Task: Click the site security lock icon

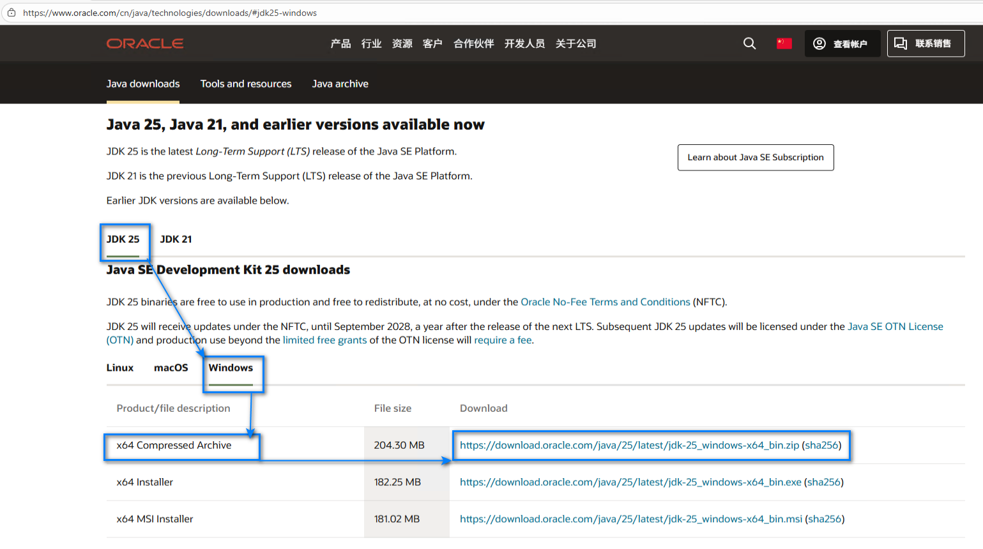Action: point(11,12)
